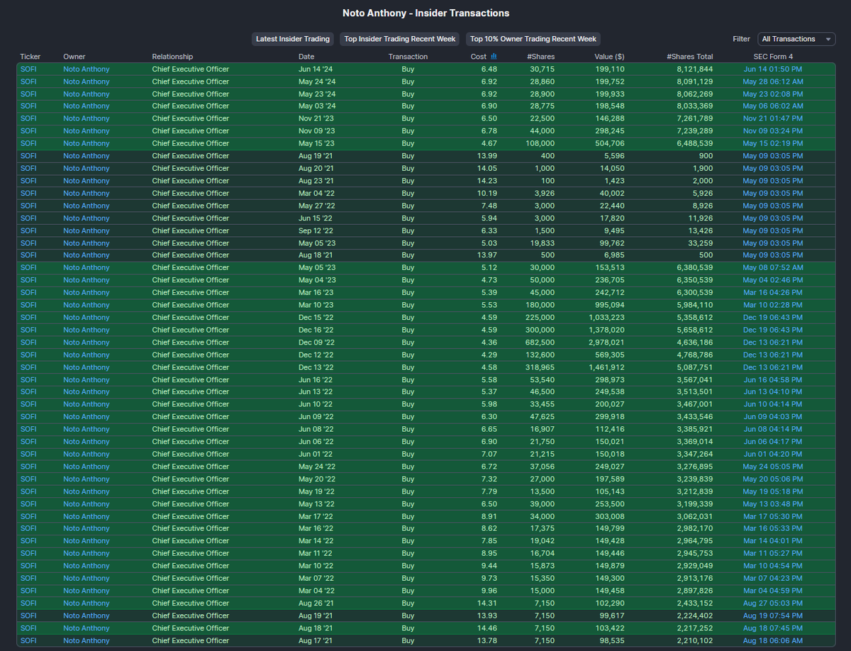Open Noto Anthony link in May 24 '24 row
851x651 pixels.
pyautogui.click(x=87, y=82)
